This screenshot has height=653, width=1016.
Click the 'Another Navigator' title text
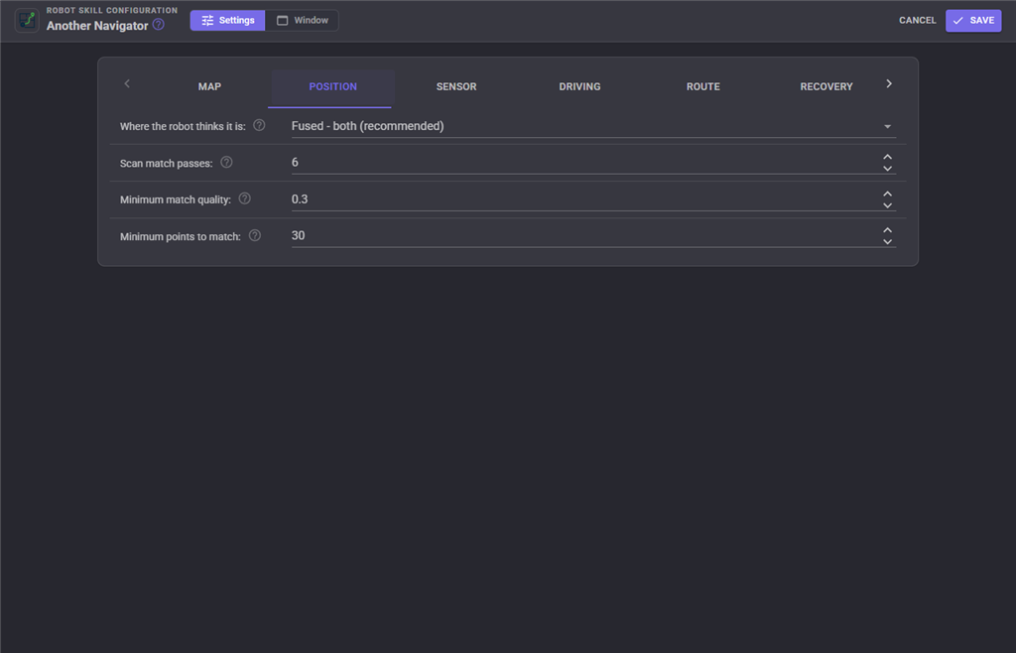click(97, 25)
